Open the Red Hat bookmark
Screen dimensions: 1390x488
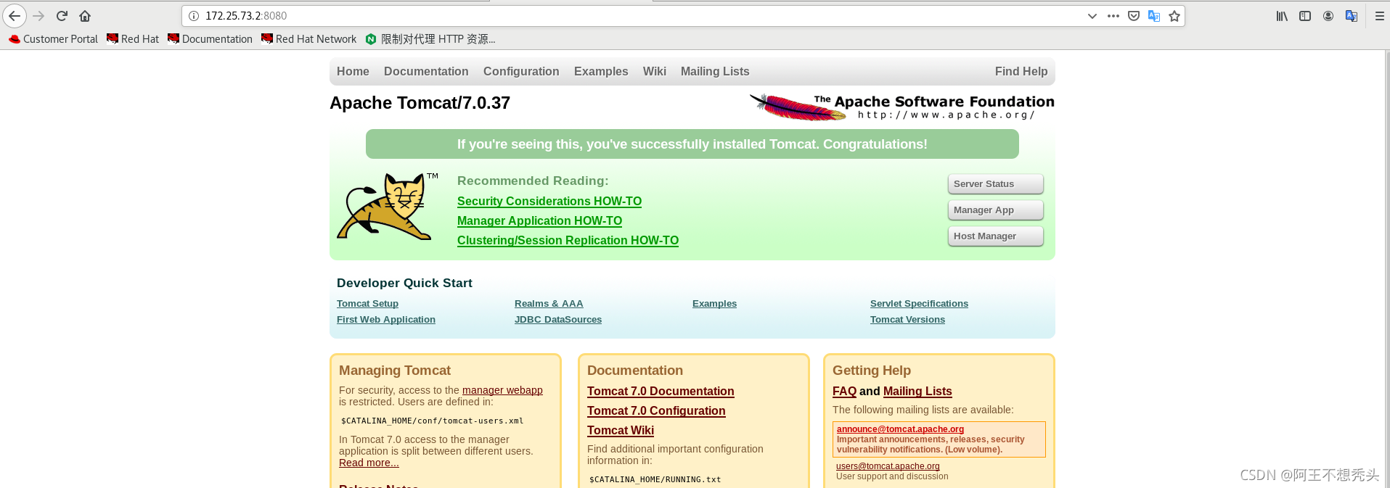133,39
